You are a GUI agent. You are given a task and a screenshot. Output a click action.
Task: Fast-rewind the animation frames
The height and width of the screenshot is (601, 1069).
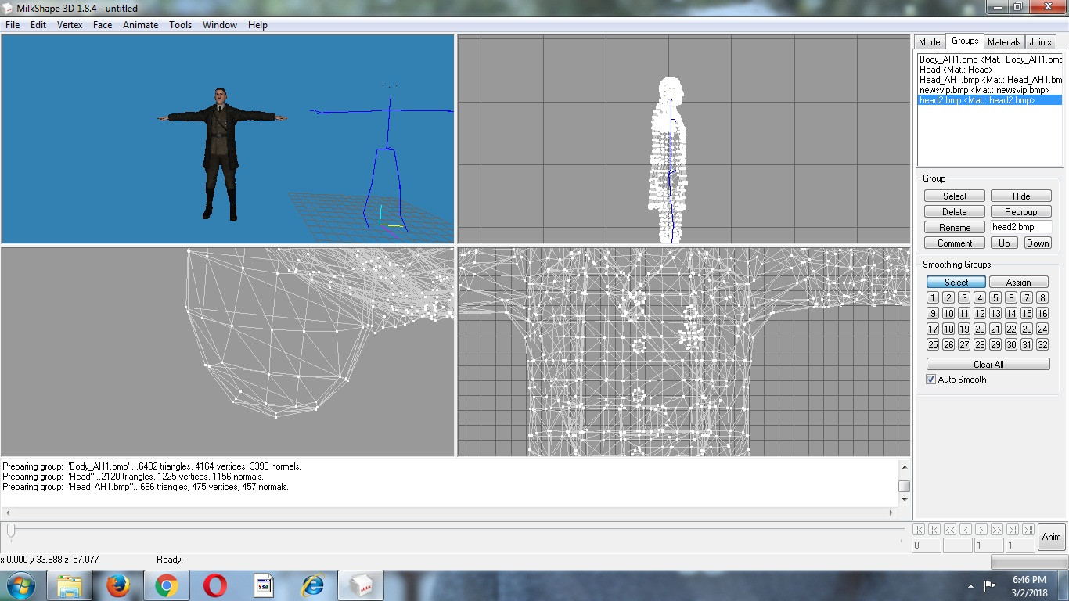tap(950, 530)
